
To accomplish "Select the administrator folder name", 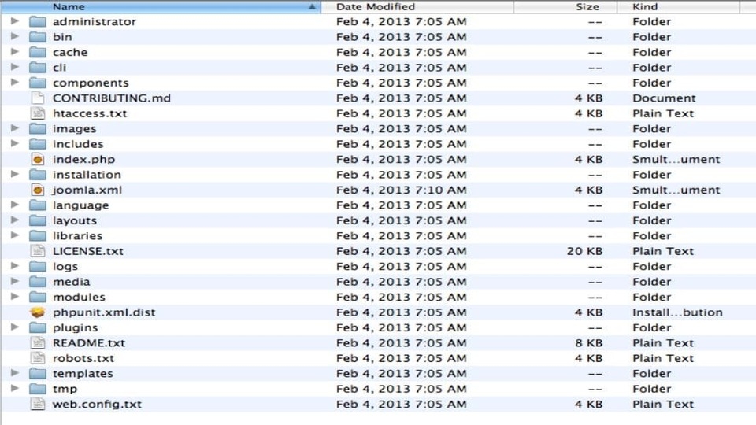I will [94, 22].
